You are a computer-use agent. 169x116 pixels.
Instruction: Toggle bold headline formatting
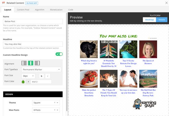click(41, 76)
